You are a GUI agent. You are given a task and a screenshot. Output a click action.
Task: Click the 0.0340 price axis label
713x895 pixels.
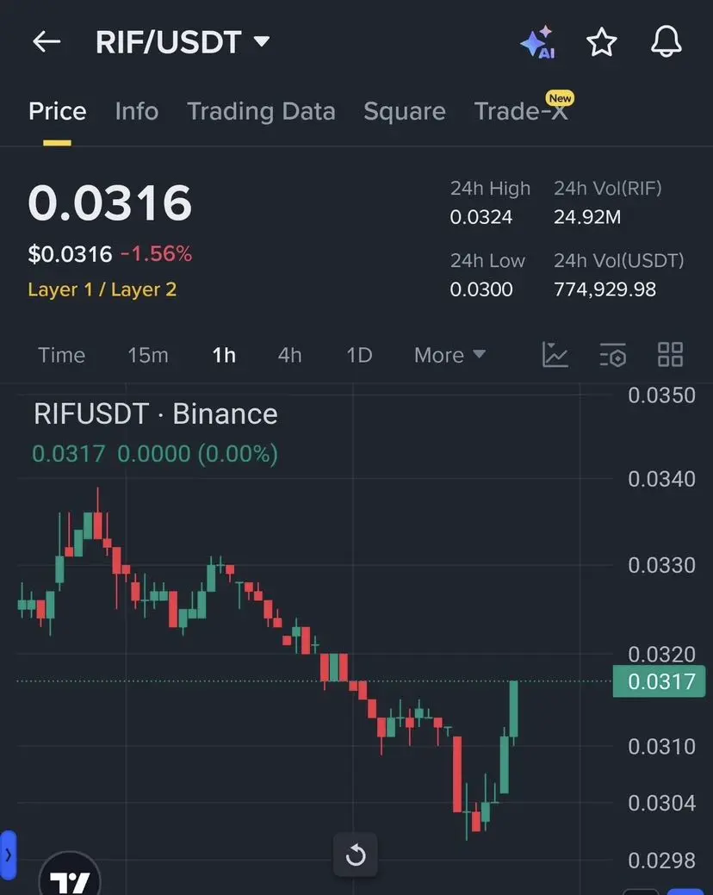click(x=661, y=479)
